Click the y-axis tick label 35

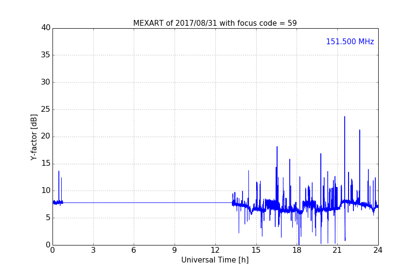(x=46, y=55)
